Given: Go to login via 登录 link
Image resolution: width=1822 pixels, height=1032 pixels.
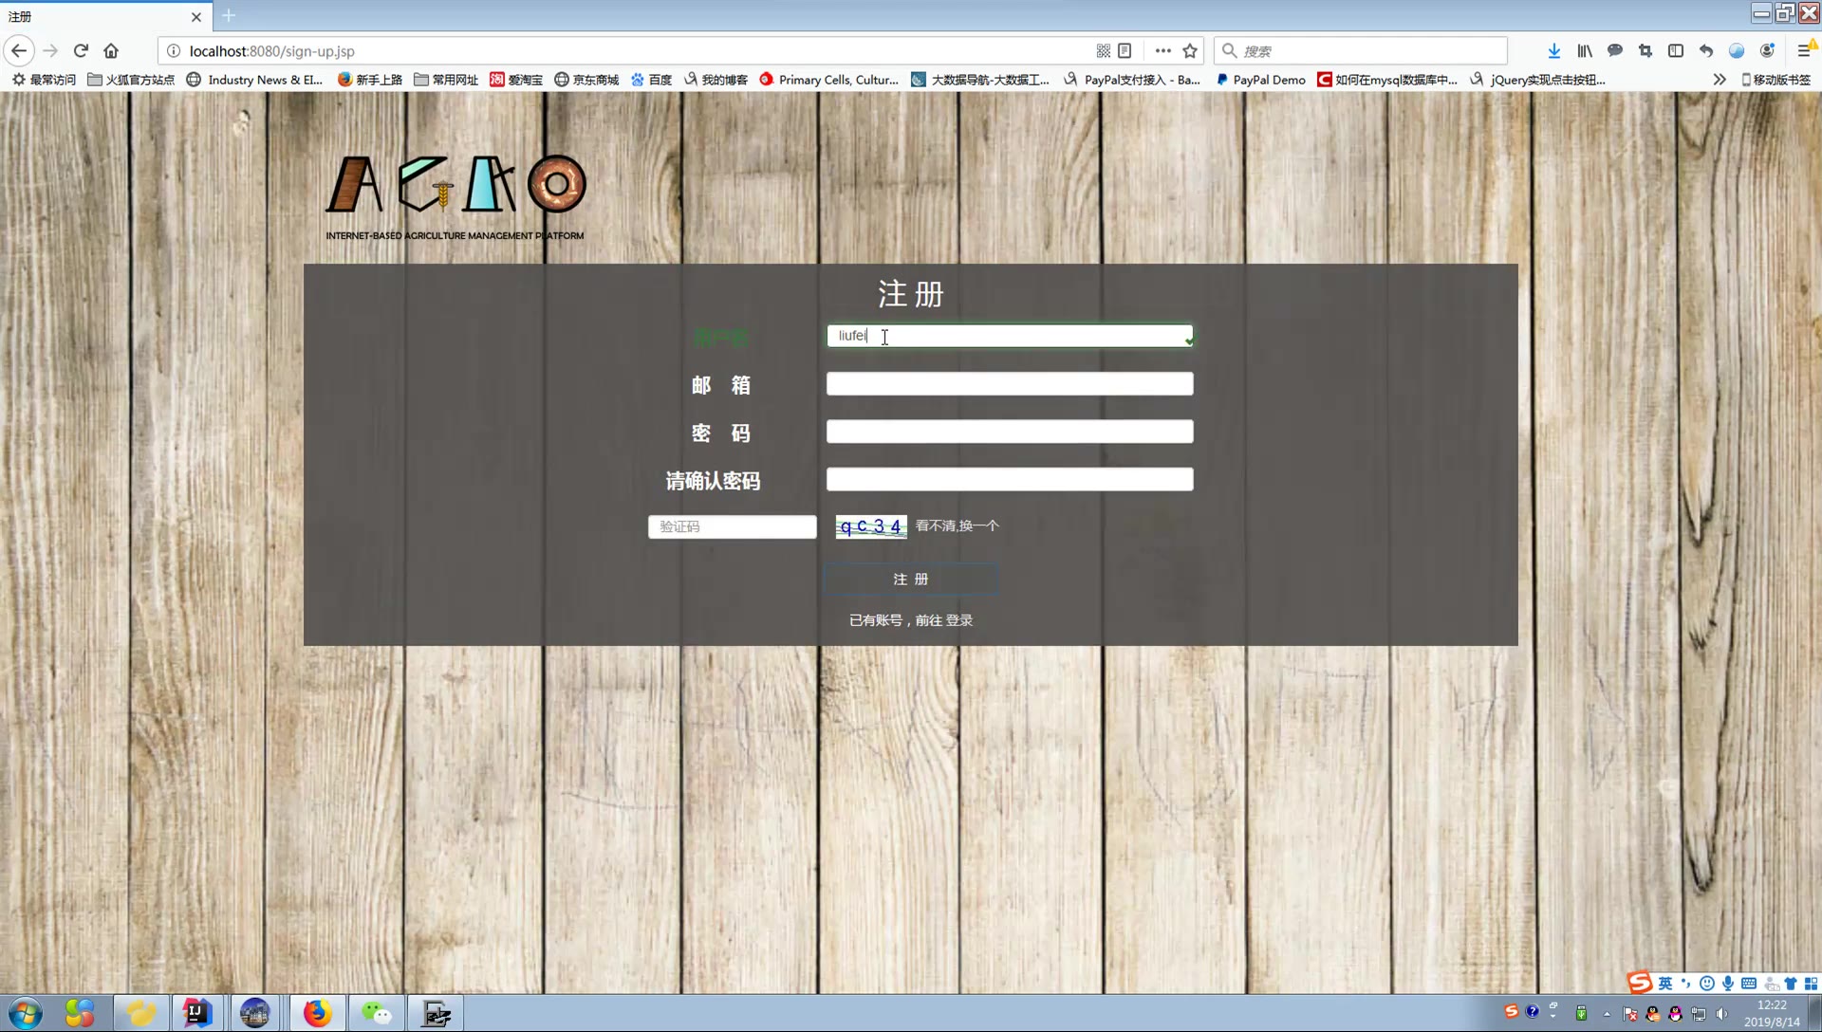Looking at the screenshot, I should 958,620.
